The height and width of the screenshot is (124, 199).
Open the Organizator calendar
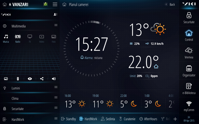[189, 68]
